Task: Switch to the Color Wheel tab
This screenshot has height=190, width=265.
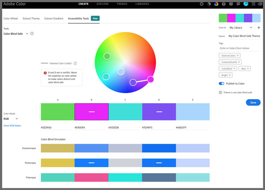Action: pyautogui.click(x=11, y=19)
